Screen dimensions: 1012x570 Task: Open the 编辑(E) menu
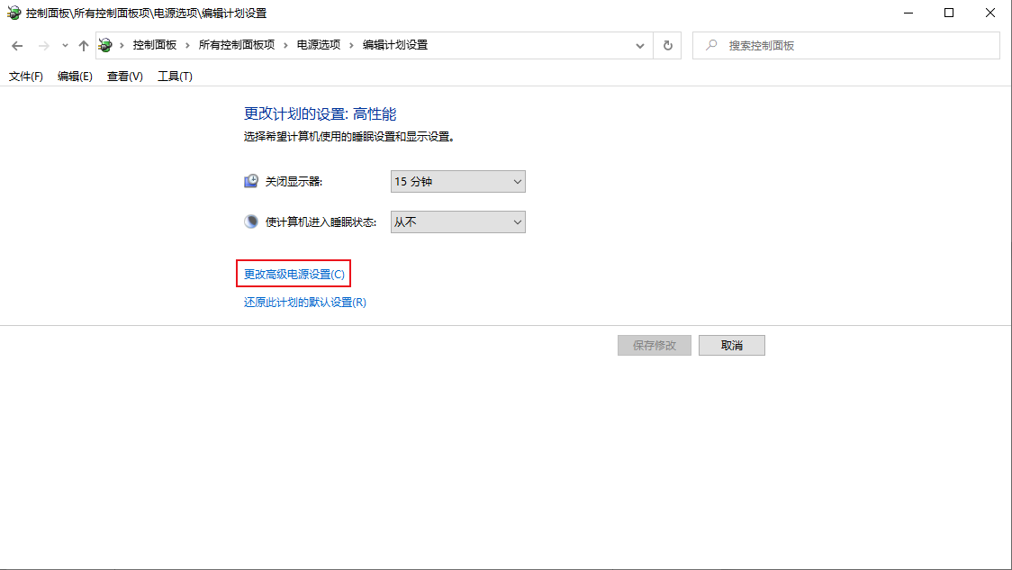(x=75, y=77)
